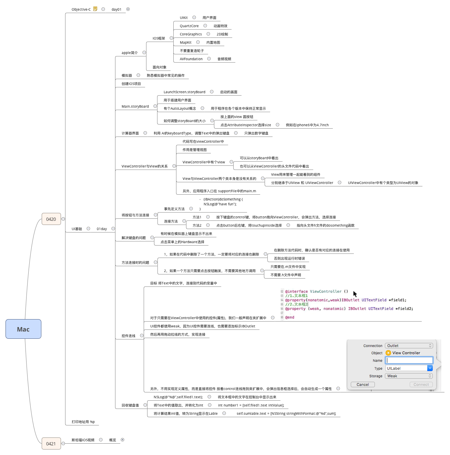This screenshot has width=450, height=455.
Task: Click the plus icon after day01
Action: pos(128,9)
